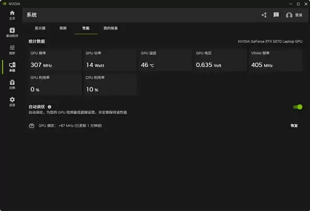This screenshot has height=211, width=310.
Task: Switch to the 显示器 tab
Action: [x=40, y=28]
